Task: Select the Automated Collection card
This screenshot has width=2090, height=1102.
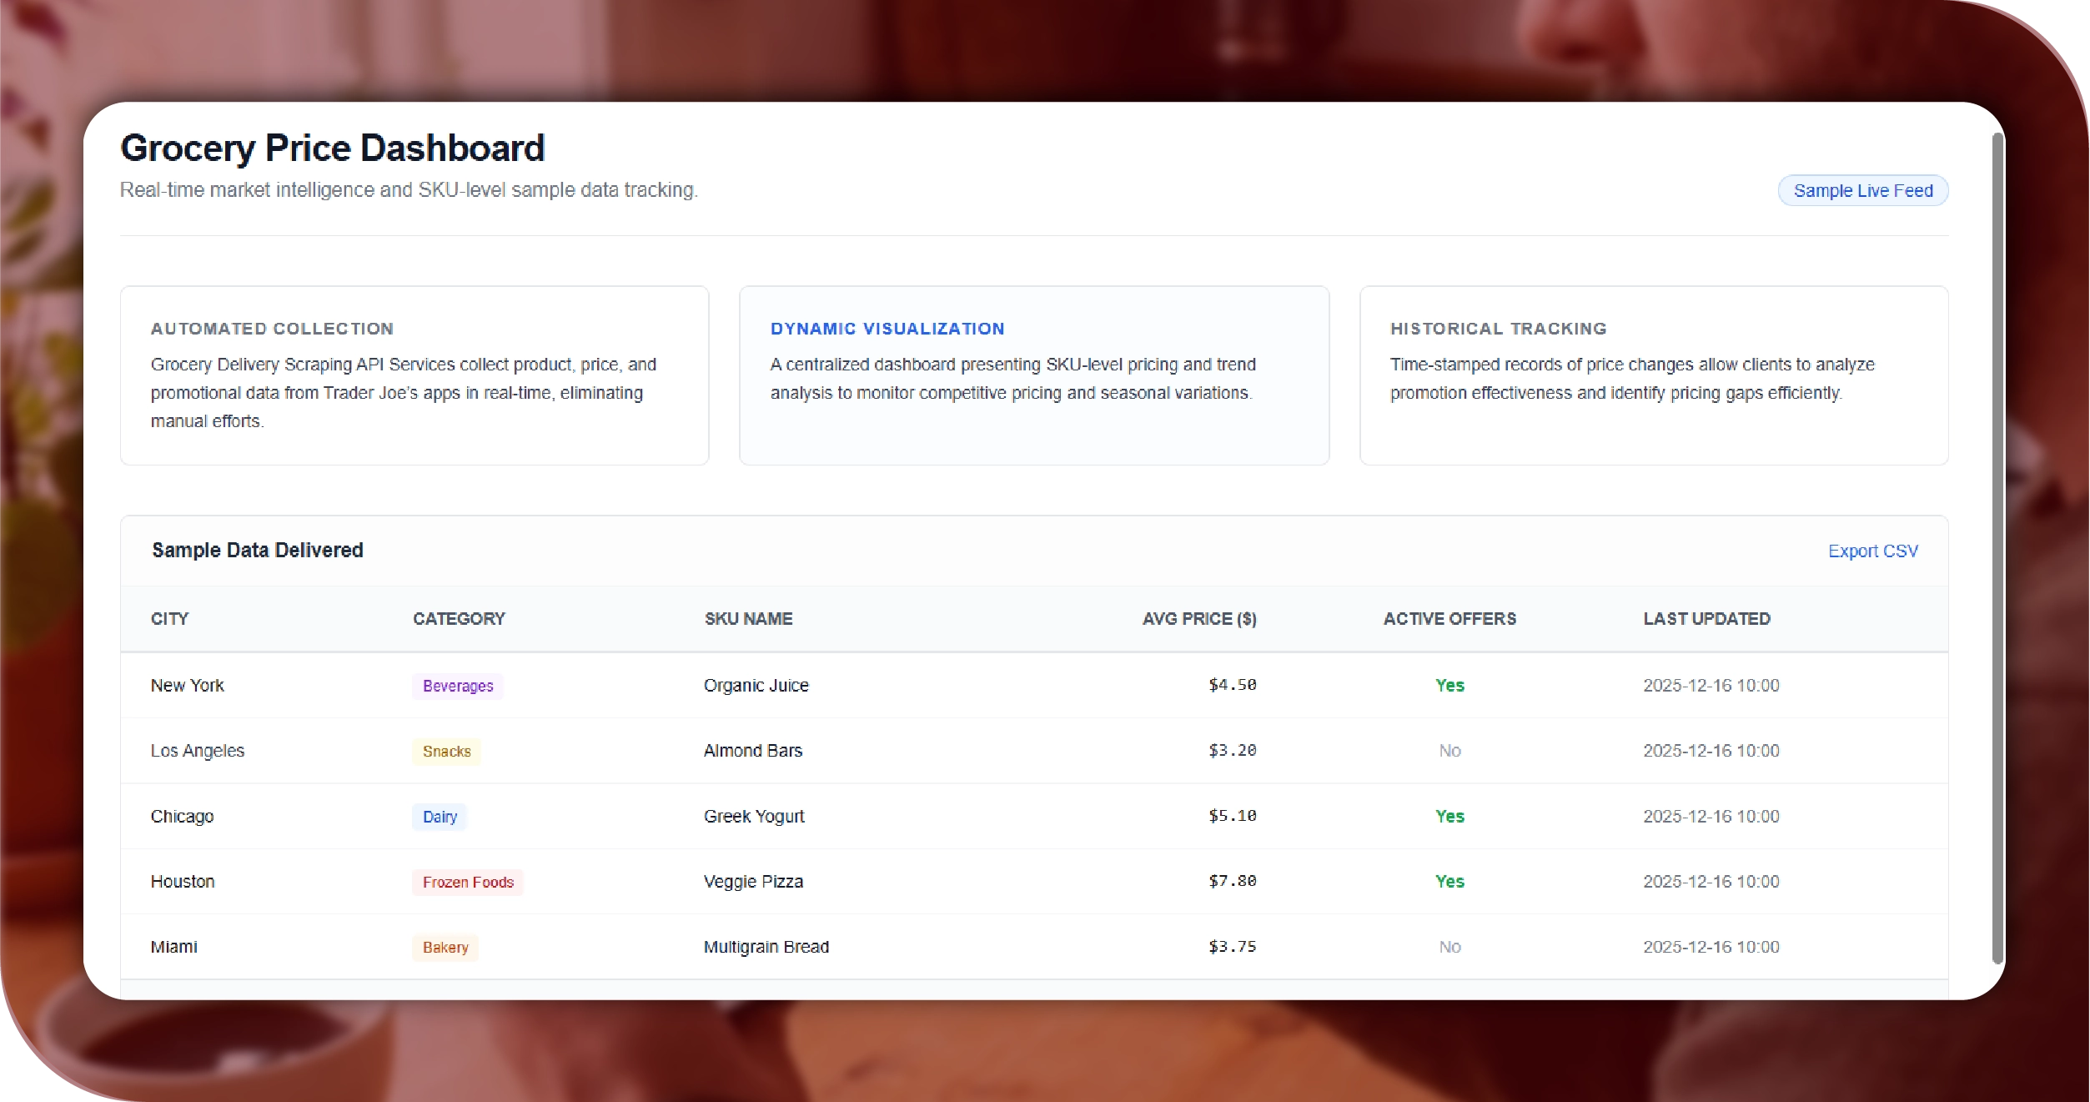Action: point(414,375)
